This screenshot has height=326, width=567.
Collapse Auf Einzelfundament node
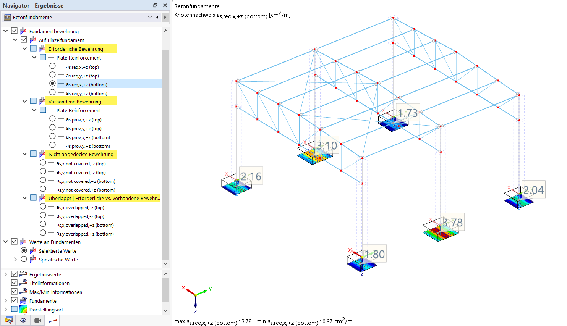(15, 40)
